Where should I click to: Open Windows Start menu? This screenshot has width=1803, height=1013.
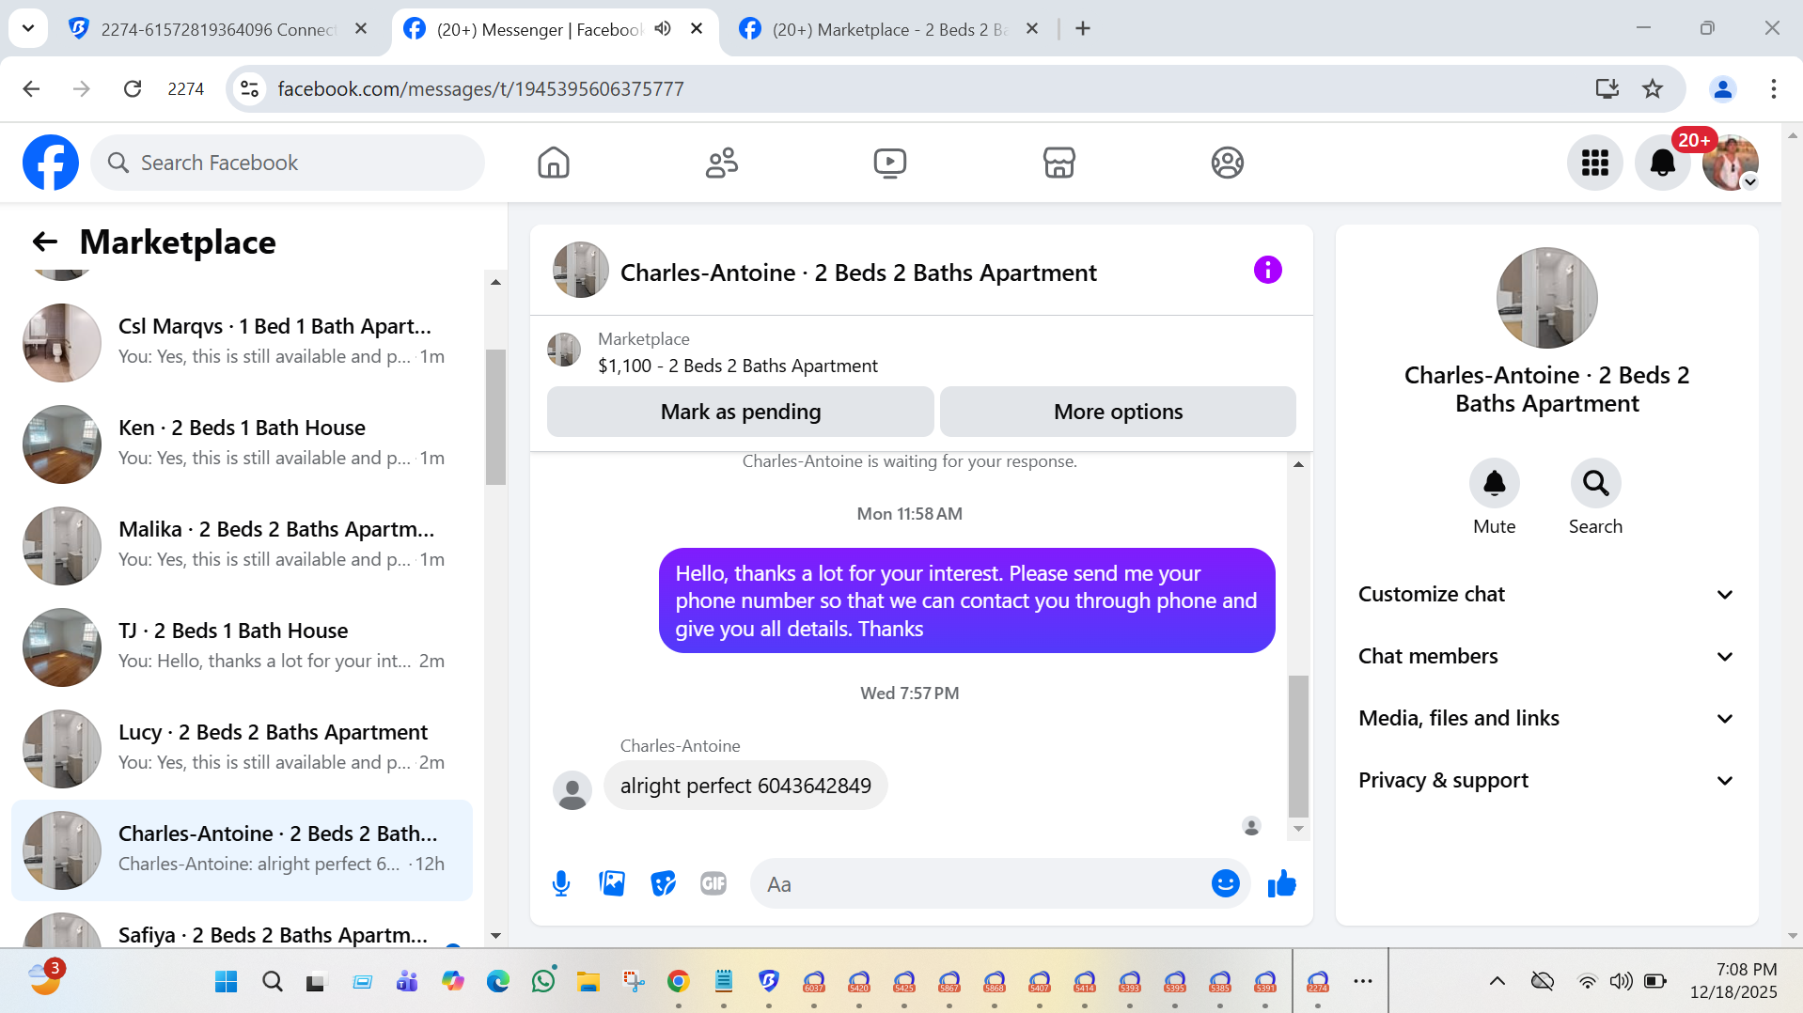coord(227,981)
